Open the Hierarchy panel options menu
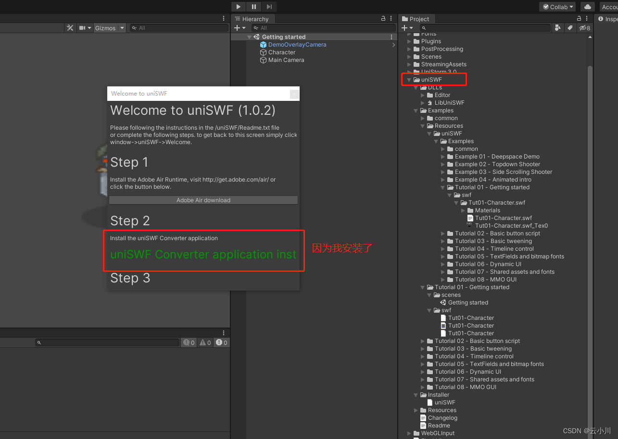 391,19
